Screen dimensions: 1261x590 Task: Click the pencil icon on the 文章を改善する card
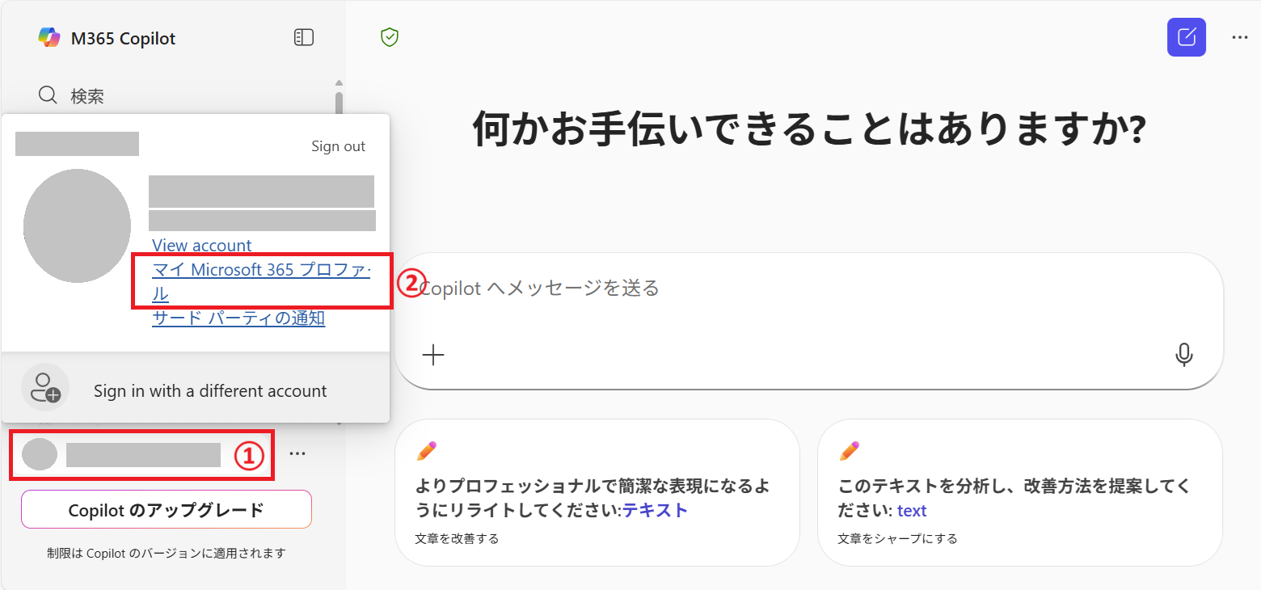point(427,451)
